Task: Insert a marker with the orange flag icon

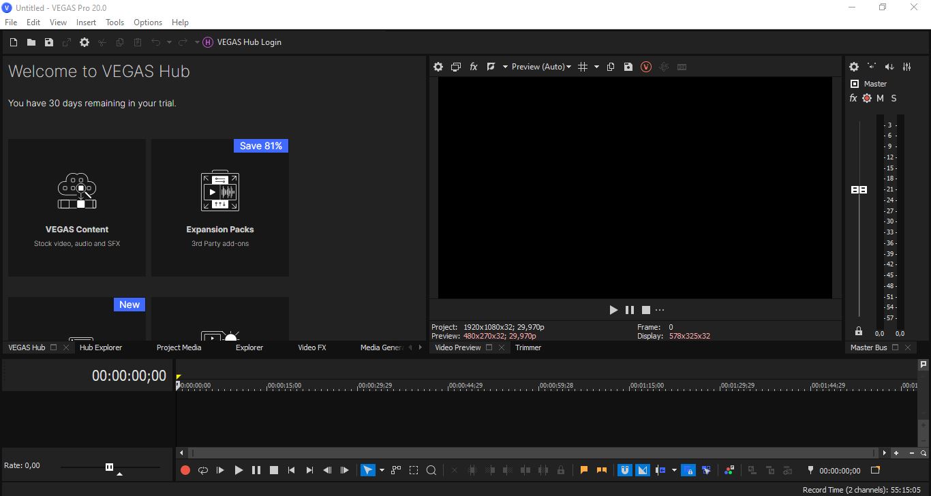Action: coord(584,470)
